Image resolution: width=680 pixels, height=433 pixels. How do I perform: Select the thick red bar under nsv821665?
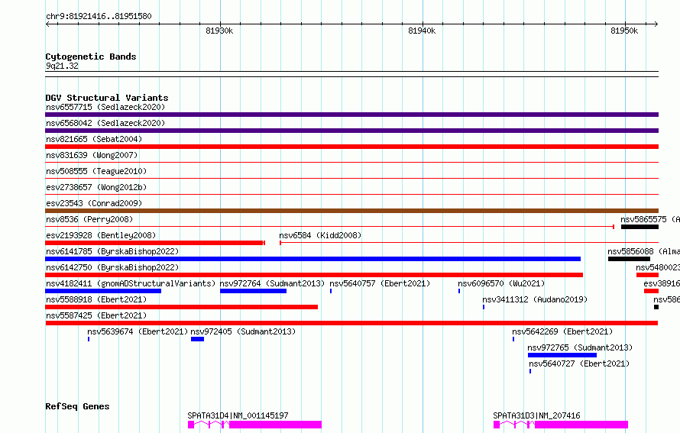point(351,147)
